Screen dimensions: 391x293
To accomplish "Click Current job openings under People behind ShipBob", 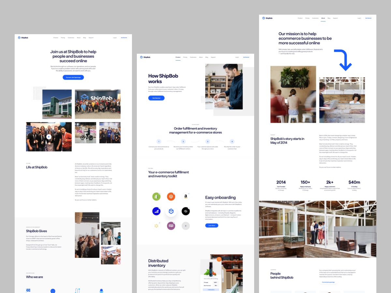I will tap(328, 282).
